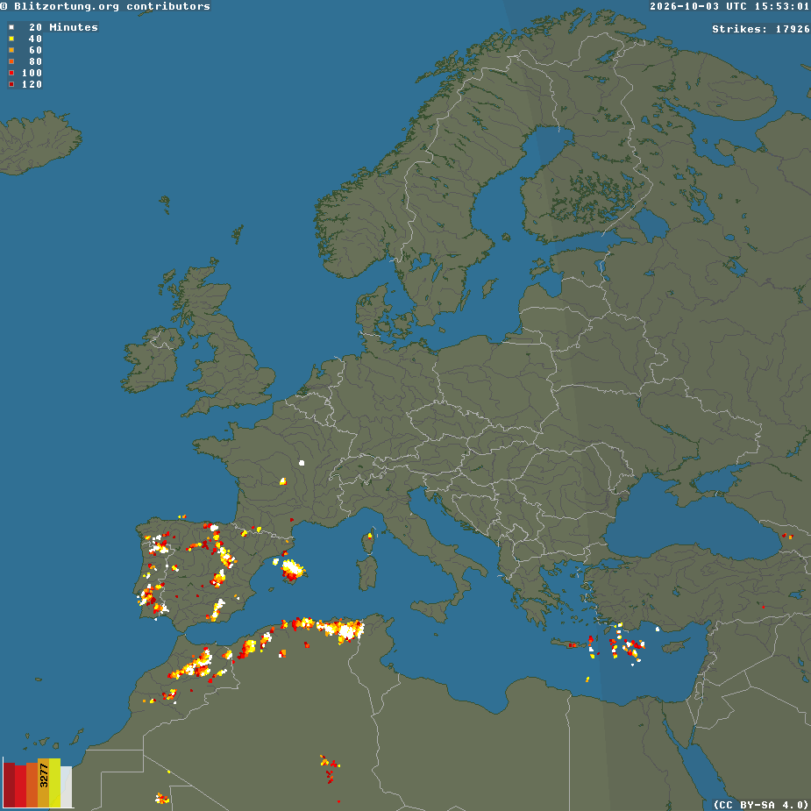Viewport: 811px width, 811px height.
Task: Click the "20 Minutes" legend label
Action: (63, 27)
